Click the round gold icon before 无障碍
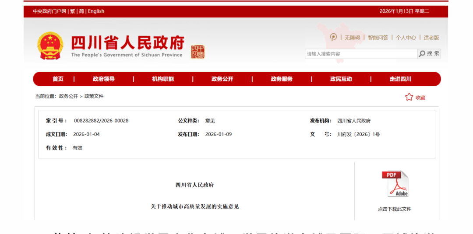 tap(333, 38)
